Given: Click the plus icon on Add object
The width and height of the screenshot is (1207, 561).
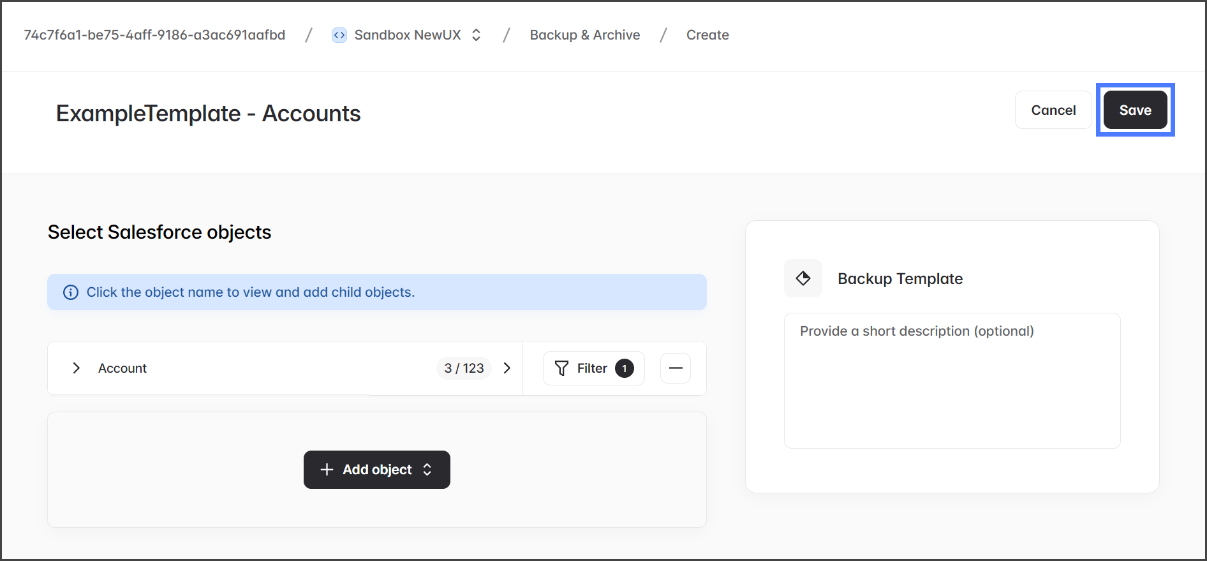Looking at the screenshot, I should pos(327,470).
